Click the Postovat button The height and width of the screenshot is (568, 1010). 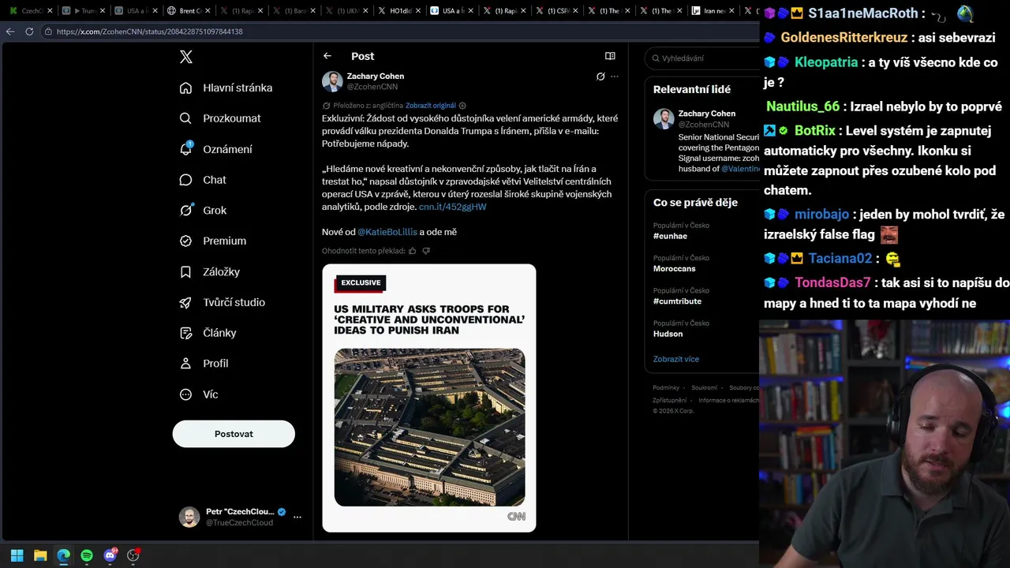click(234, 434)
